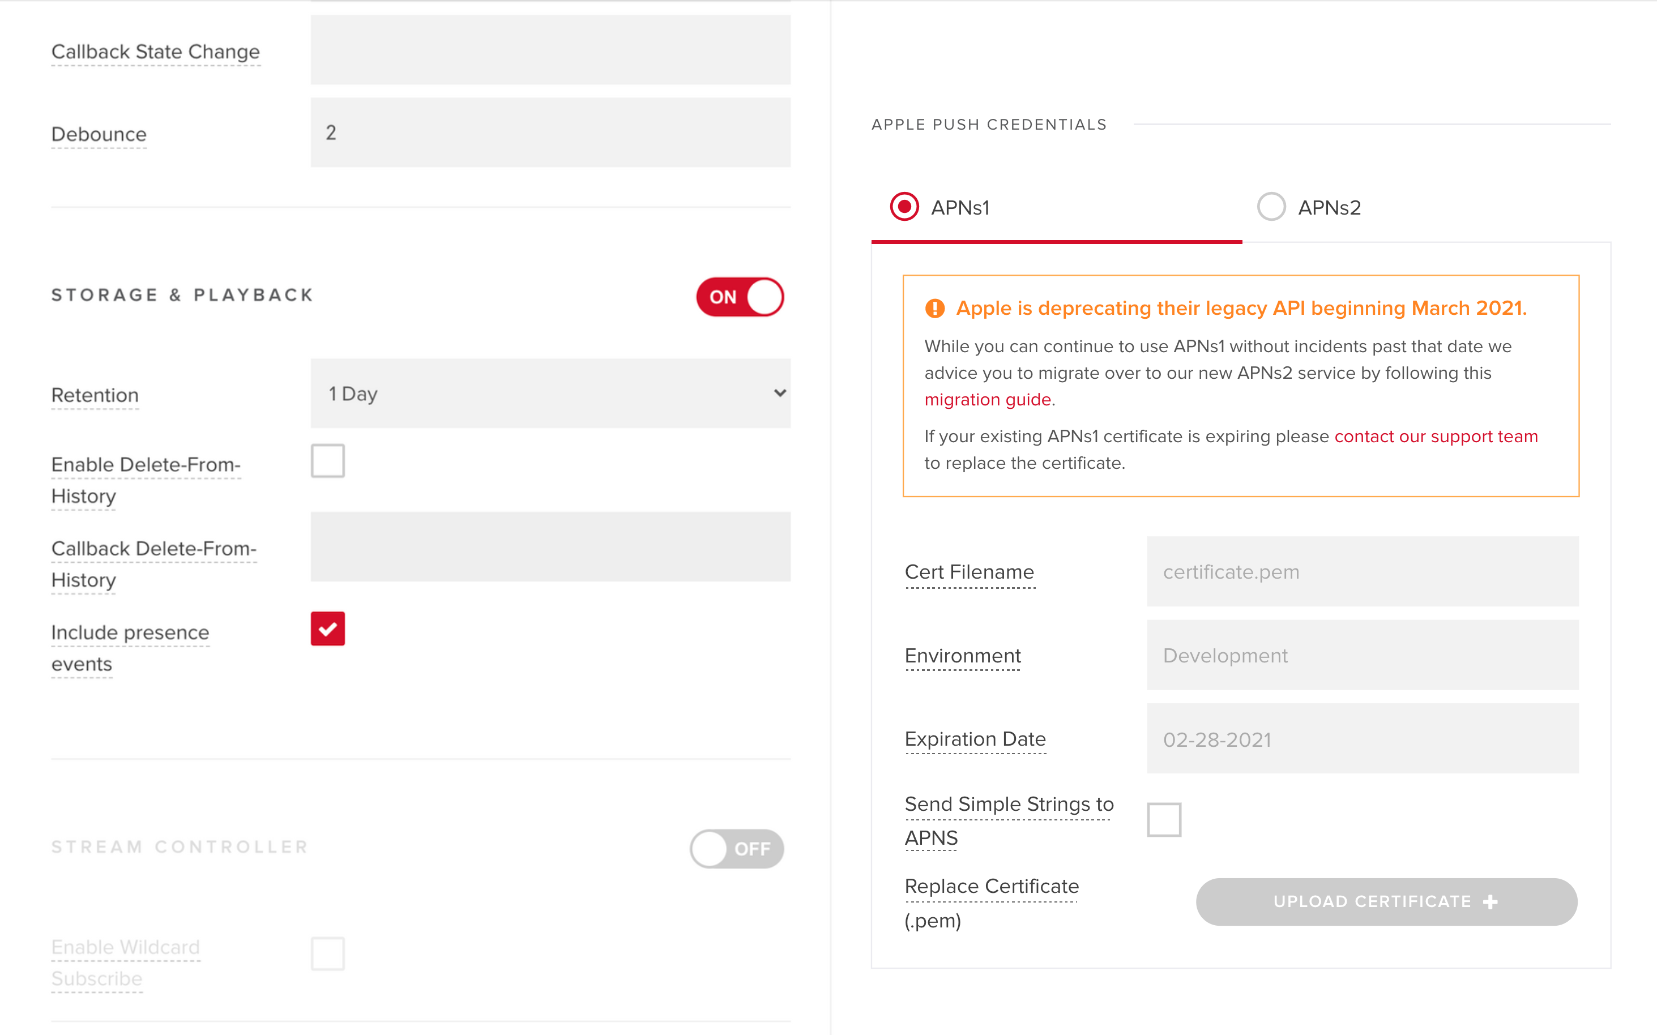Click the Environment field showing Development
The height and width of the screenshot is (1035, 1657).
click(x=1361, y=655)
